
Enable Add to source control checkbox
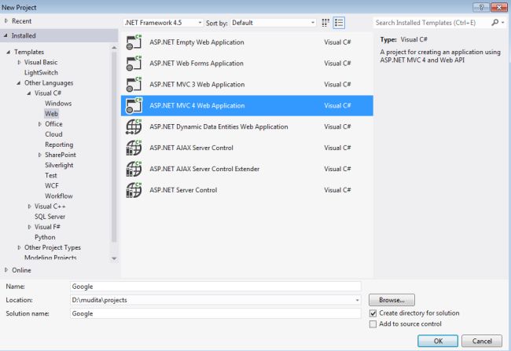pos(373,324)
